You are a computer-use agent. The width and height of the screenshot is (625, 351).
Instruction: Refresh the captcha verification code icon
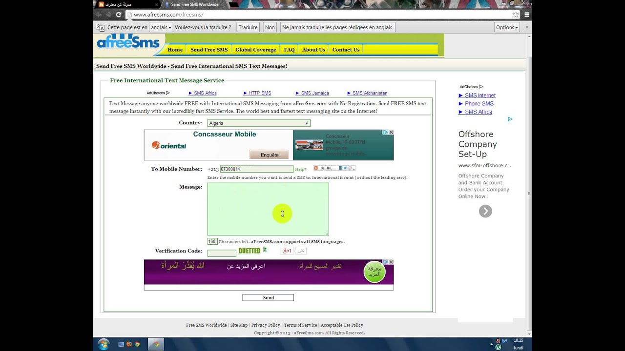[265, 250]
